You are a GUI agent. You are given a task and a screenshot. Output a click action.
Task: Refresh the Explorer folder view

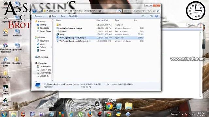click(120, 11)
